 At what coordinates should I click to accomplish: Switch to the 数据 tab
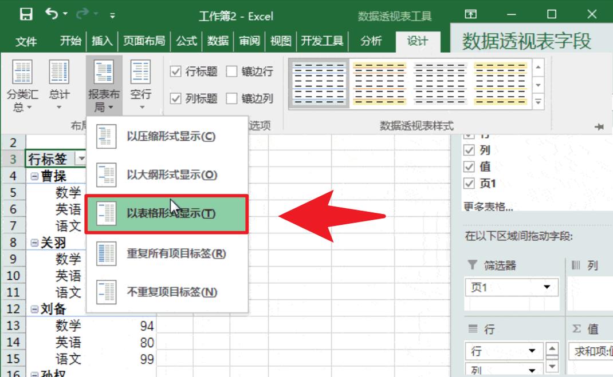tap(218, 41)
